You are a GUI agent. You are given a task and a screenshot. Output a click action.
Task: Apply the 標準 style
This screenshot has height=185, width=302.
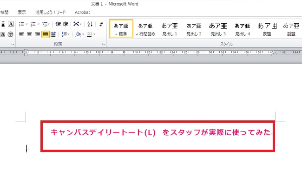coord(121,28)
